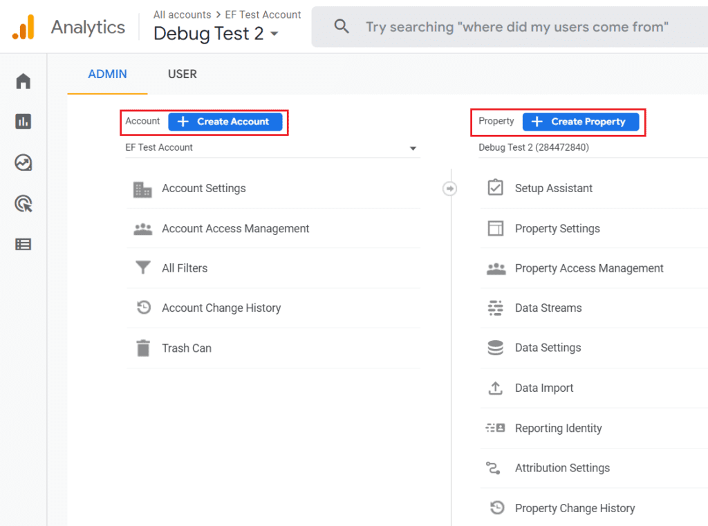Click the Data Settings database icon
The width and height of the screenshot is (708, 526).
[495, 348]
